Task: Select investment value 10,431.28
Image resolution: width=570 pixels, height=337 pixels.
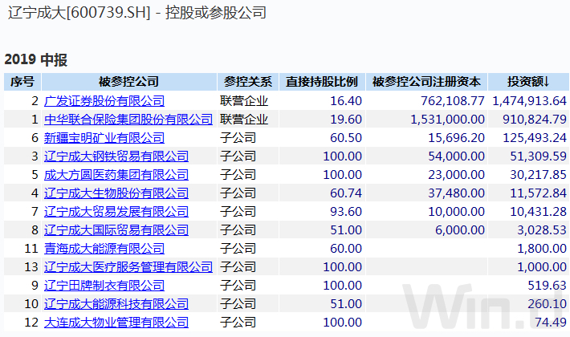Action: [539, 212]
